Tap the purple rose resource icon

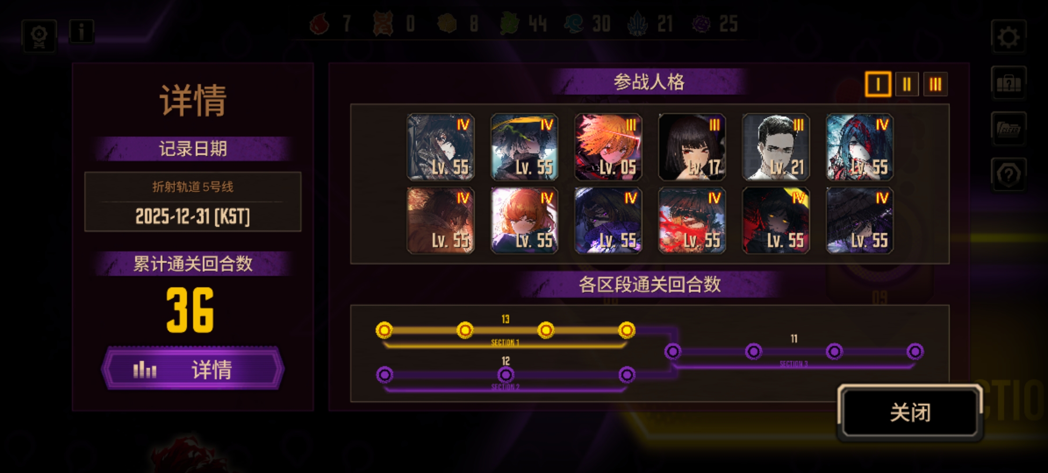click(x=701, y=24)
